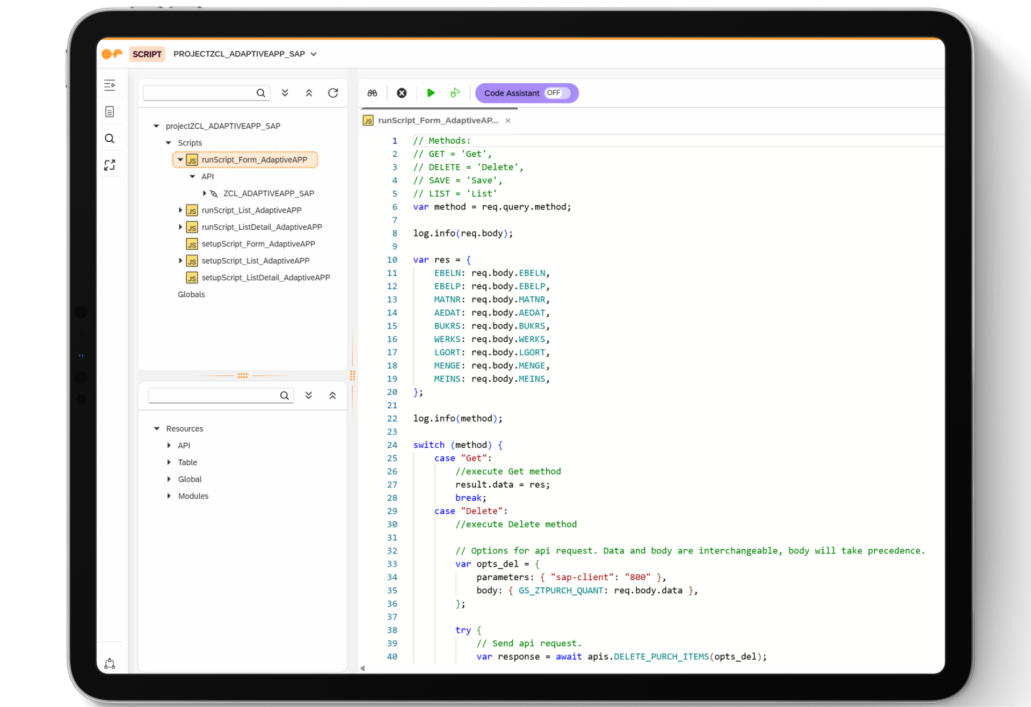Expand the Table node under Resources
The image size is (1031, 707).
pyautogui.click(x=169, y=462)
